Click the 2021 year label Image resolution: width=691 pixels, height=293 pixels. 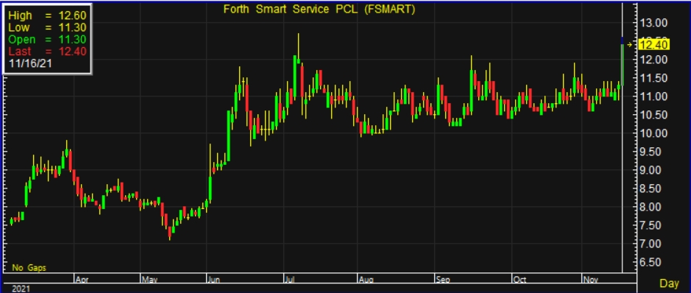(21, 289)
